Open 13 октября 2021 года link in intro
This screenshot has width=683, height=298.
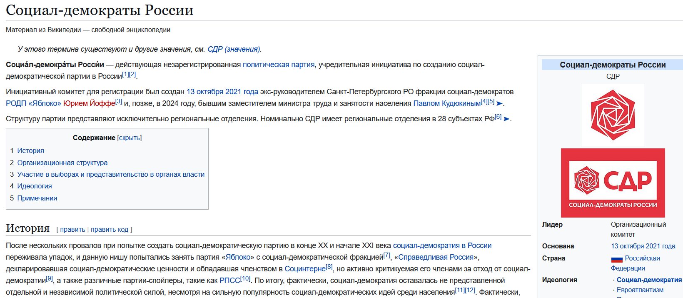(222, 92)
